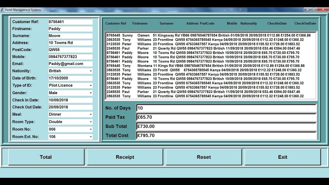Select the Tony Montana record row
This screenshot has height=185, width=329.
click(x=205, y=66)
